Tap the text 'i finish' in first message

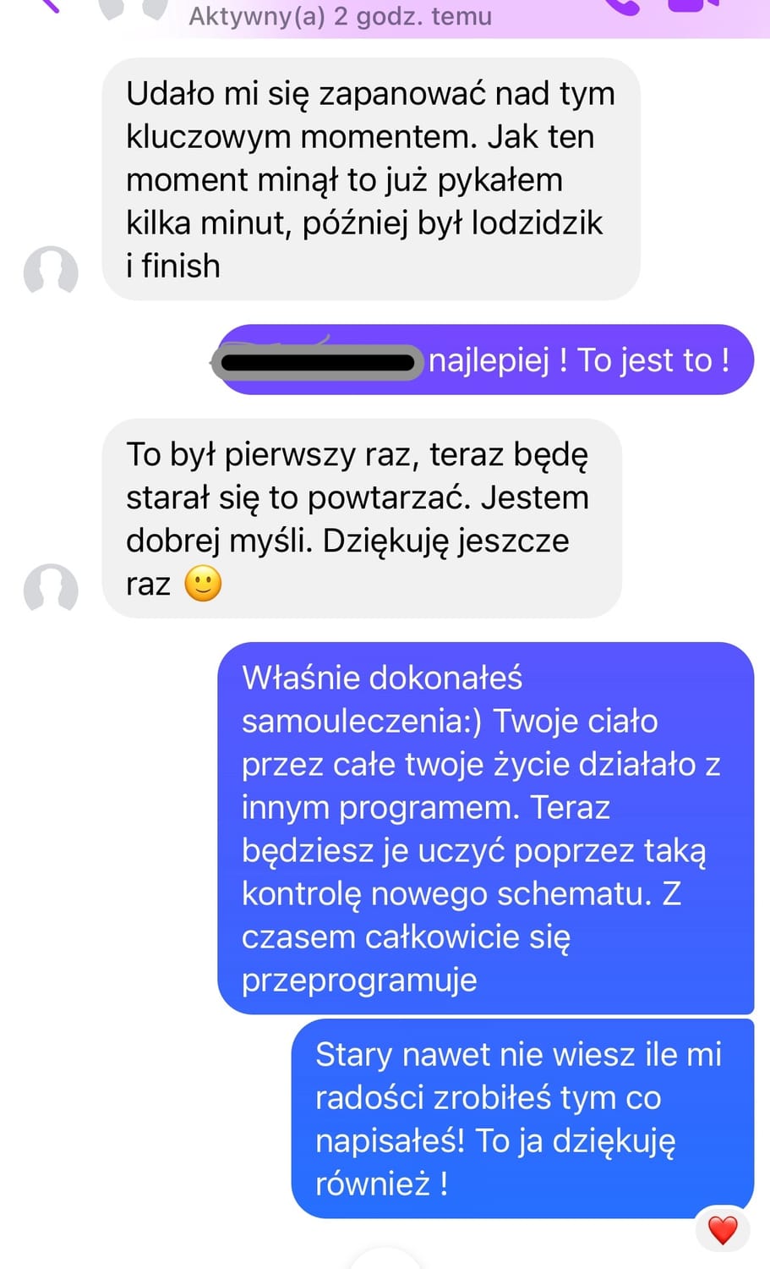173,266
